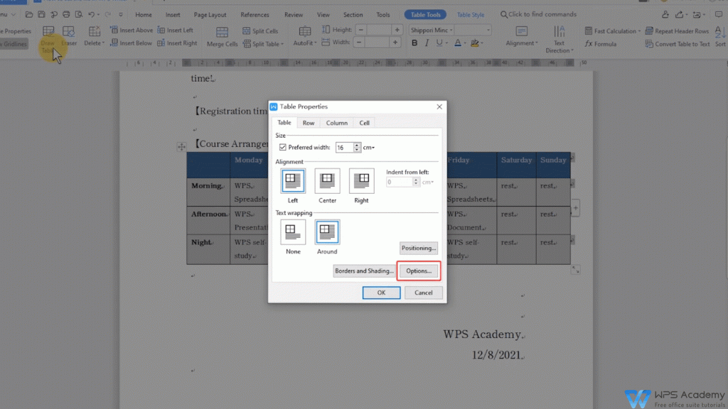This screenshot has height=409, width=728.
Task: Apply Italic formatting
Action: coord(427,43)
